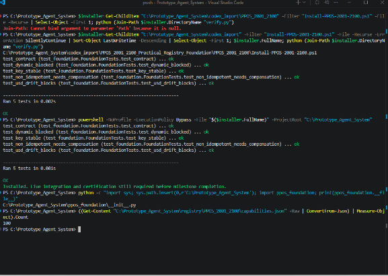Image resolution: width=388 pixels, height=276 pixels.
Task: Open the terminal more actions ellipsis menu
Action: pyautogui.click(x=336, y=3)
